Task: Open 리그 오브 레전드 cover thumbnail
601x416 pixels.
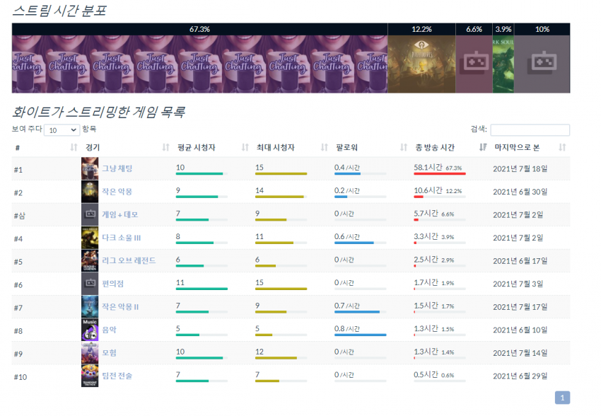Action: pos(90,261)
